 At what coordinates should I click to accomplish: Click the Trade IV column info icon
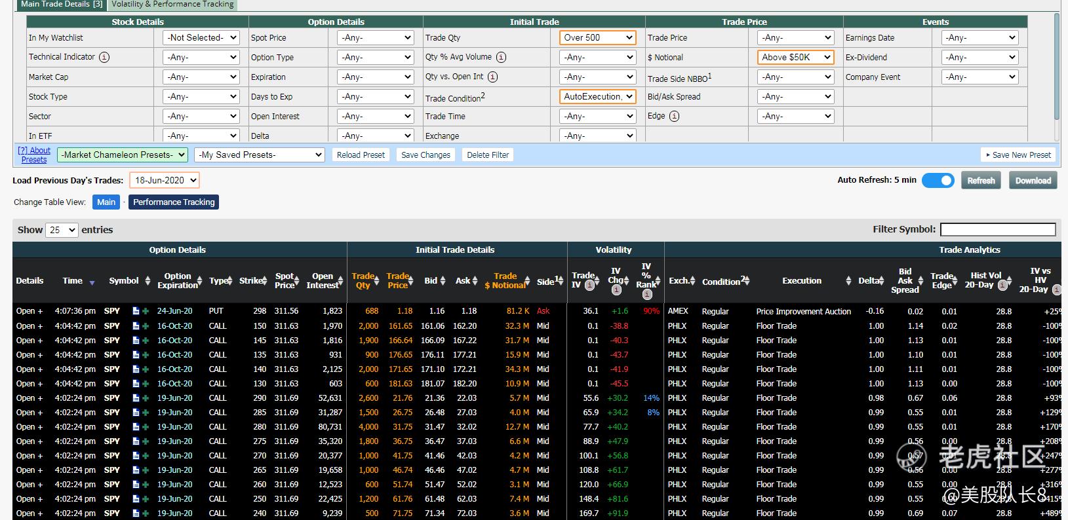click(589, 285)
